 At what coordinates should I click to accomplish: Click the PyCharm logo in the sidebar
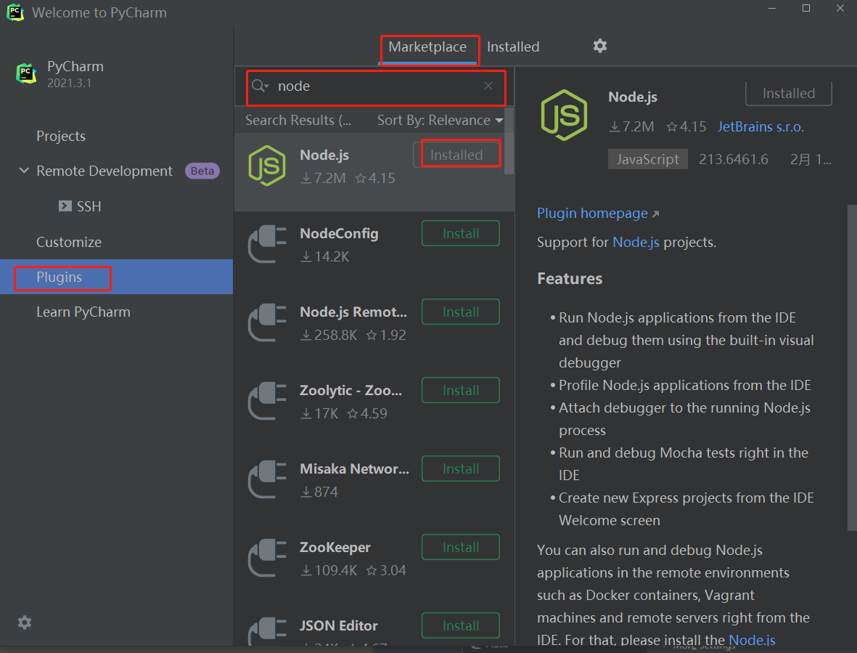tap(26, 74)
